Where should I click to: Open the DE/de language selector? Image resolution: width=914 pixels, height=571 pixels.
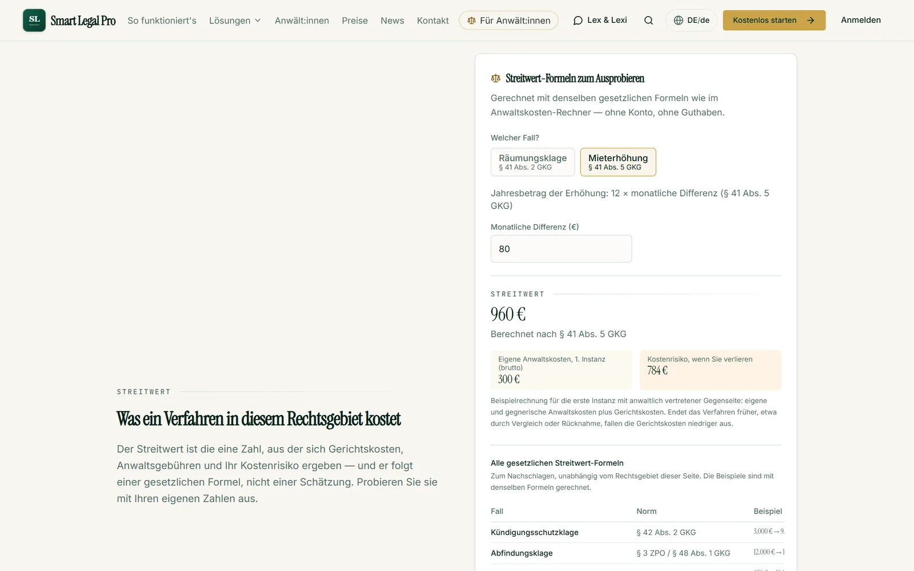point(691,21)
